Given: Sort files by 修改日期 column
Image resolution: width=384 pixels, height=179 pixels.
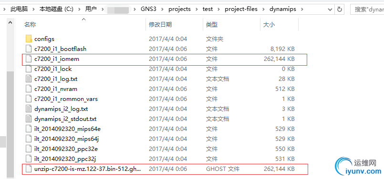Looking at the screenshot, I should 160,24.
